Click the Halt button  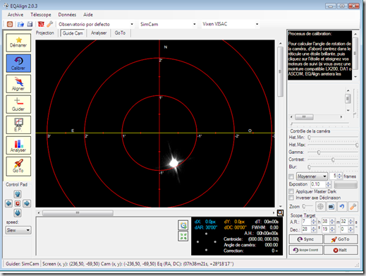click(x=341, y=250)
